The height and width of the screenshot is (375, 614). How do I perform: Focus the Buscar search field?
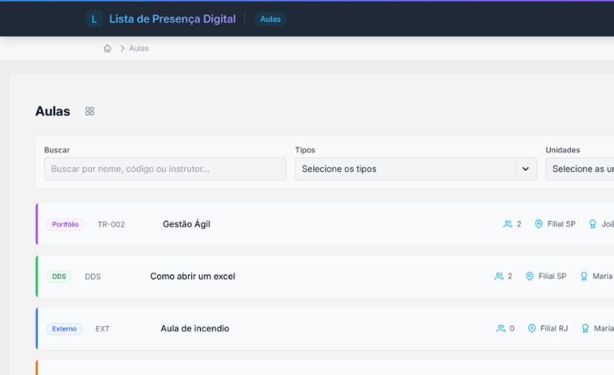(x=165, y=168)
